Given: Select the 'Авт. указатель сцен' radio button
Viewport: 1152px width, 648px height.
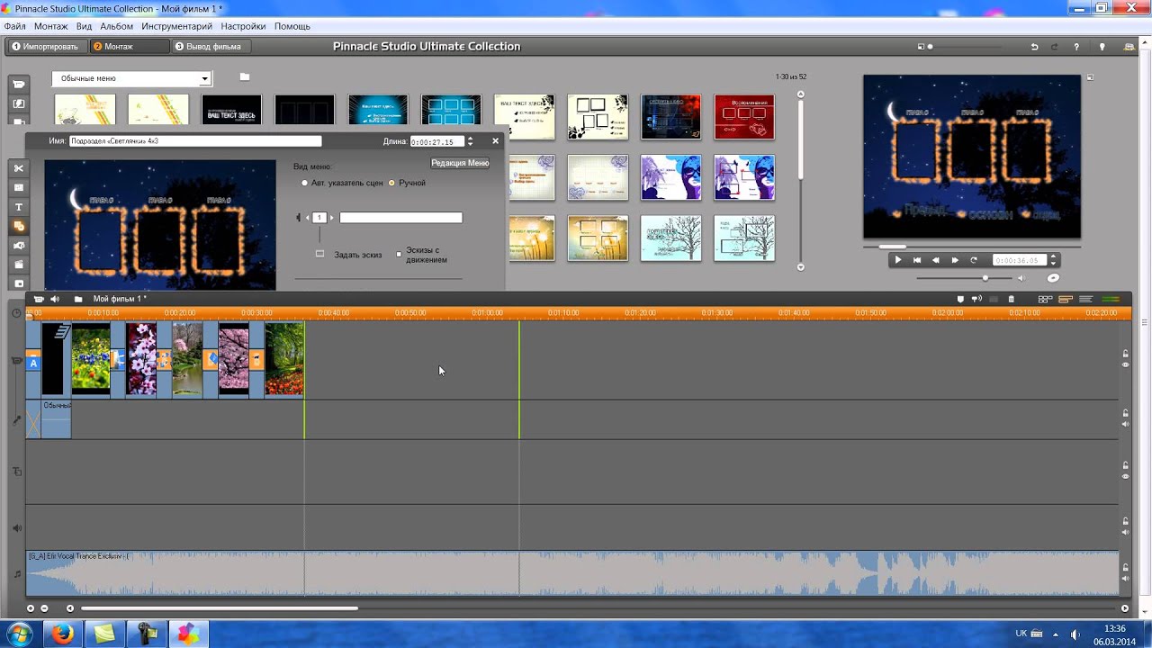Looking at the screenshot, I should (305, 183).
